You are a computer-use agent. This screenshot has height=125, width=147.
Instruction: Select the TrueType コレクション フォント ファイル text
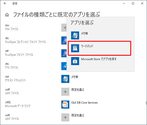click(25, 42)
